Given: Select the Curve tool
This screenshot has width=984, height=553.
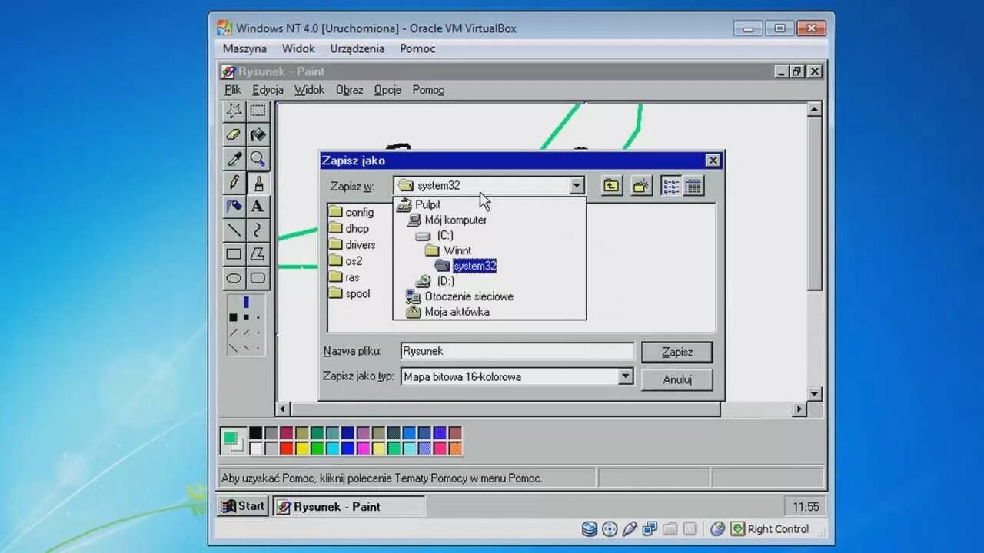Looking at the screenshot, I should (258, 230).
